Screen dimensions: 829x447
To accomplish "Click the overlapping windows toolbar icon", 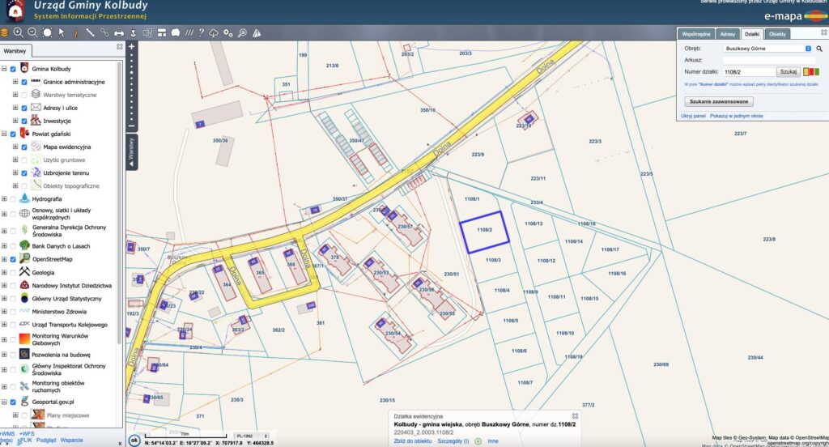I will click(147, 33).
